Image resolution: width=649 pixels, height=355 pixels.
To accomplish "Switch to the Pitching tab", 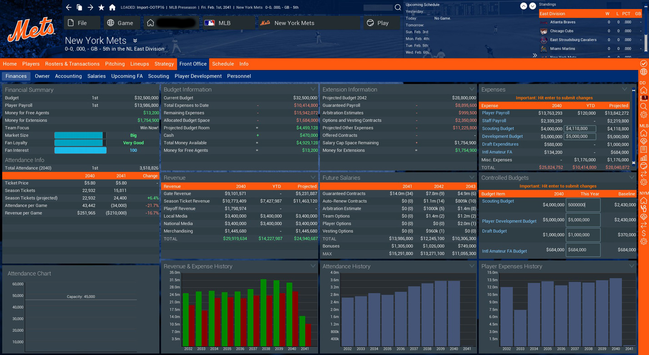I will tap(115, 64).
